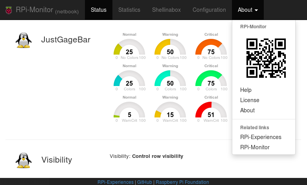Image resolution: width=307 pixels, height=185 pixels.
Task: Open the Configuration page
Action: click(209, 10)
